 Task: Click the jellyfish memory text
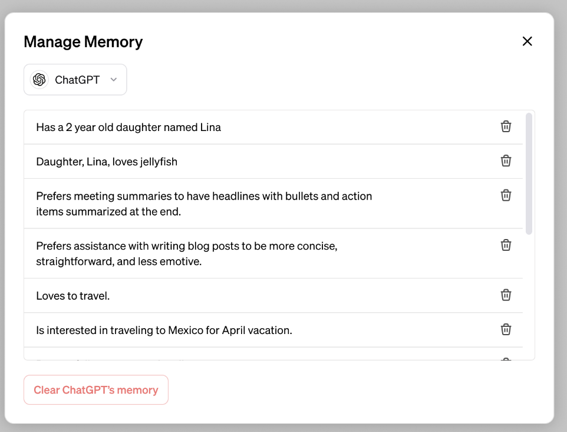(107, 161)
